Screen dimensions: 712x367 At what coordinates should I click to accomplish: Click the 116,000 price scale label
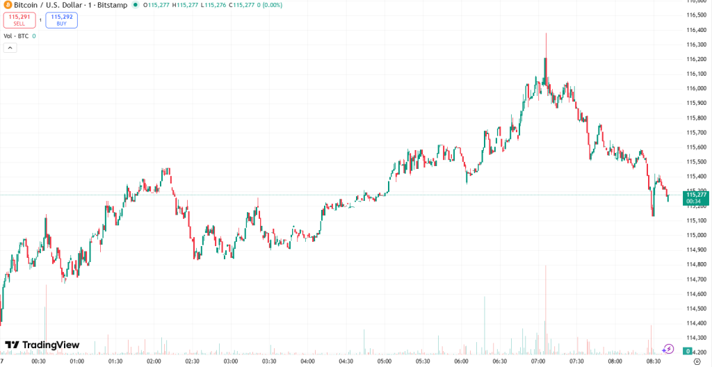(x=696, y=88)
